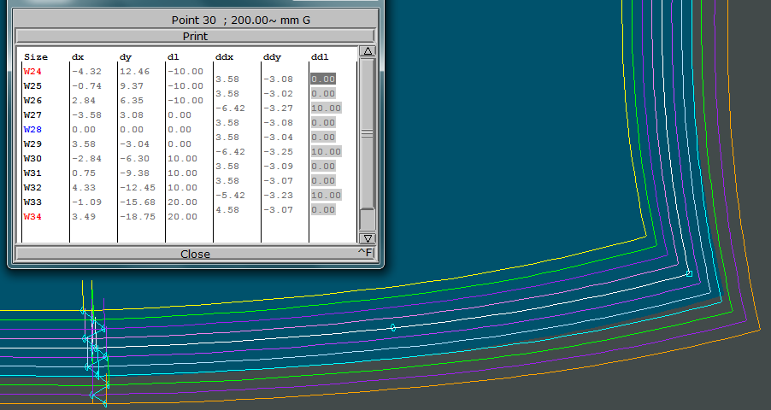
Task: Click ddy value -3.23
Action: coord(278,195)
